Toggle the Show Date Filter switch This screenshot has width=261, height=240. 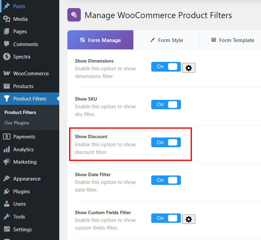click(166, 180)
